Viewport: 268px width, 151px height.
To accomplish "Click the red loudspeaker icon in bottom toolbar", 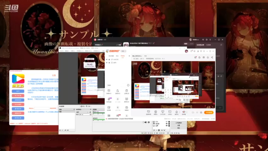I will [x=184, y=112].
